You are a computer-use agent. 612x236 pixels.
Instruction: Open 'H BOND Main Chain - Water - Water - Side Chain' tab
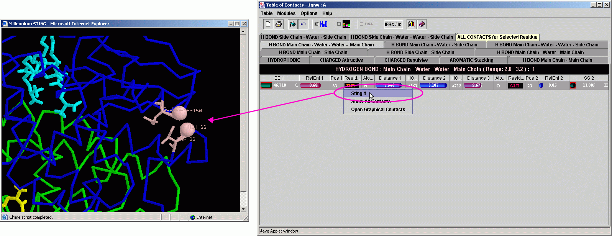click(x=546, y=45)
